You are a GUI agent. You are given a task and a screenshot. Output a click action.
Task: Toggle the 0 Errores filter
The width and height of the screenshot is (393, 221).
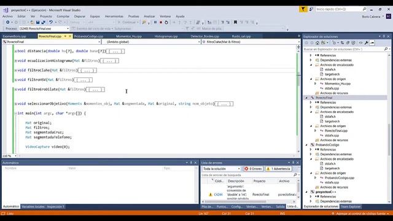click(253, 169)
